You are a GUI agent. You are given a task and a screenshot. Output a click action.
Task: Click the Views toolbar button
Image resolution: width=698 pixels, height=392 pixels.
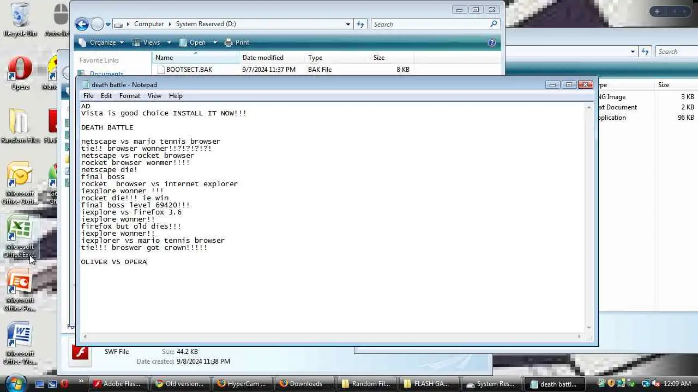click(x=146, y=42)
